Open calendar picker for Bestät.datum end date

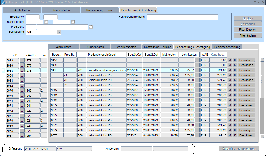(73, 22)
